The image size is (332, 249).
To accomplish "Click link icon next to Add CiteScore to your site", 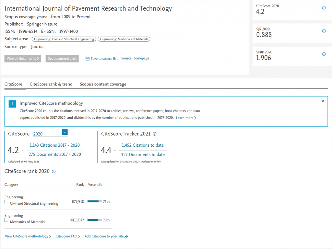I will (126, 236).
